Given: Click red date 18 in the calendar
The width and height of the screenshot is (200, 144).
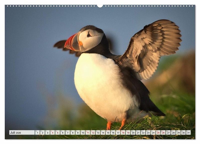Looking at the screenshot, I should point(123,133).
